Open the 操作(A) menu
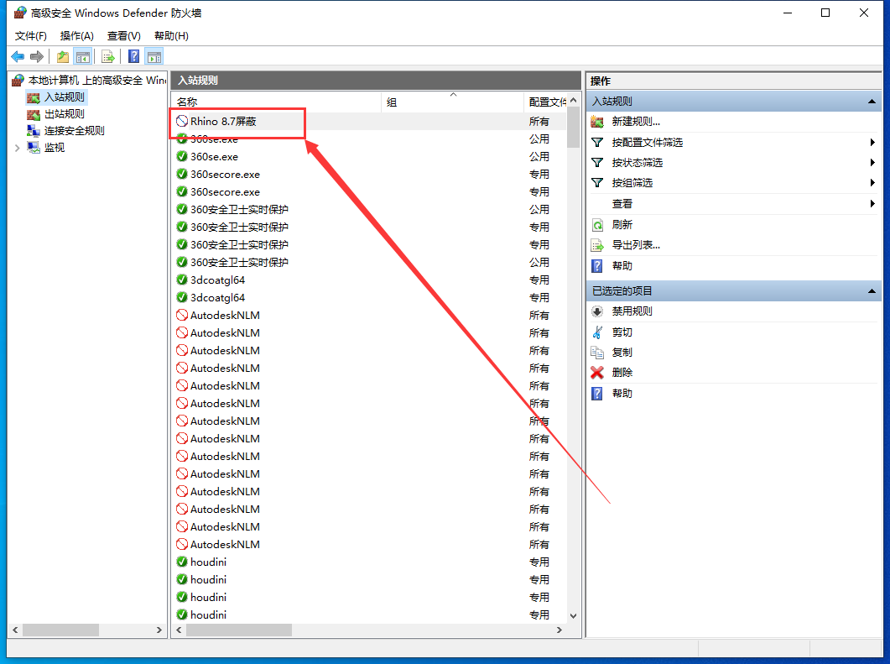The image size is (890, 664). click(x=76, y=36)
